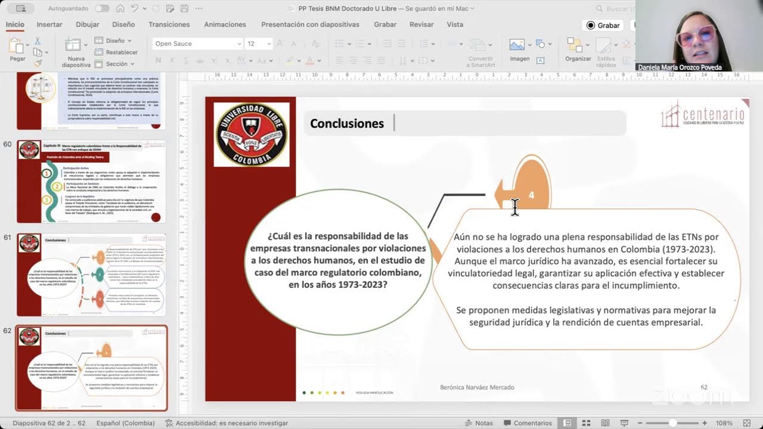The image size is (763, 429).
Task: Open the font name Open Sauce dropdown
Action: point(239,43)
